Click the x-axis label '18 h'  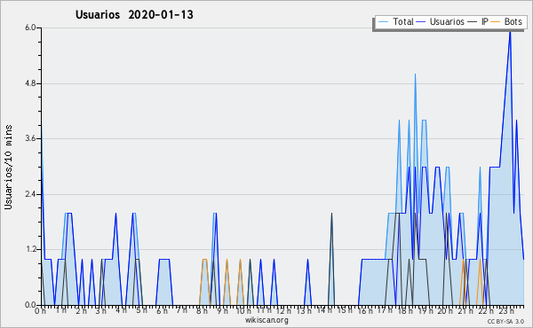point(405,311)
